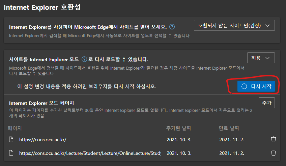The image size is (286, 166).
Task: Click 'Internet Explorer 모드 페이지' heading
Action: click(41, 103)
